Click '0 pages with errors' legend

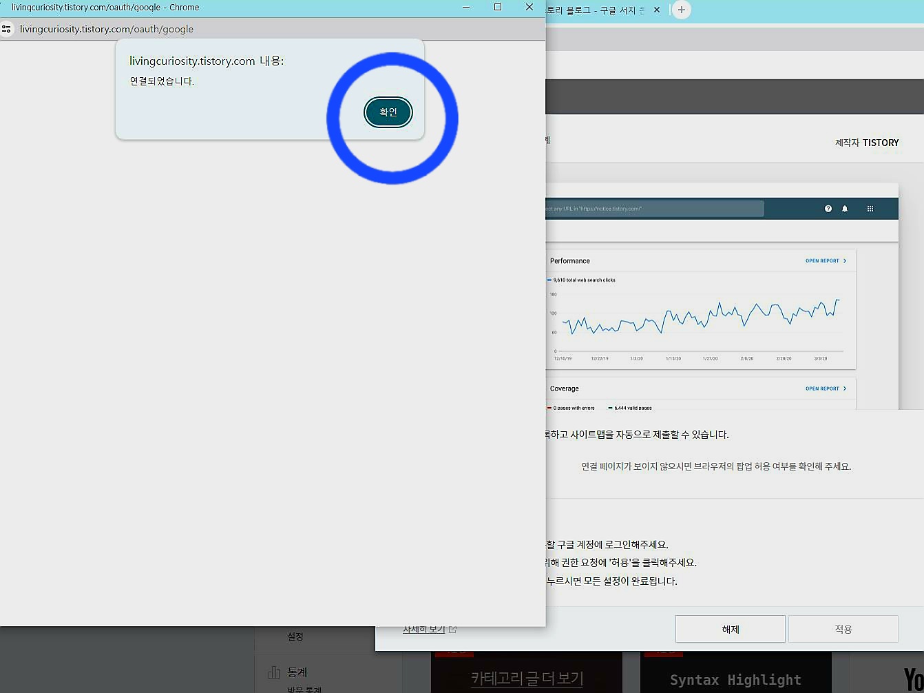pos(571,408)
